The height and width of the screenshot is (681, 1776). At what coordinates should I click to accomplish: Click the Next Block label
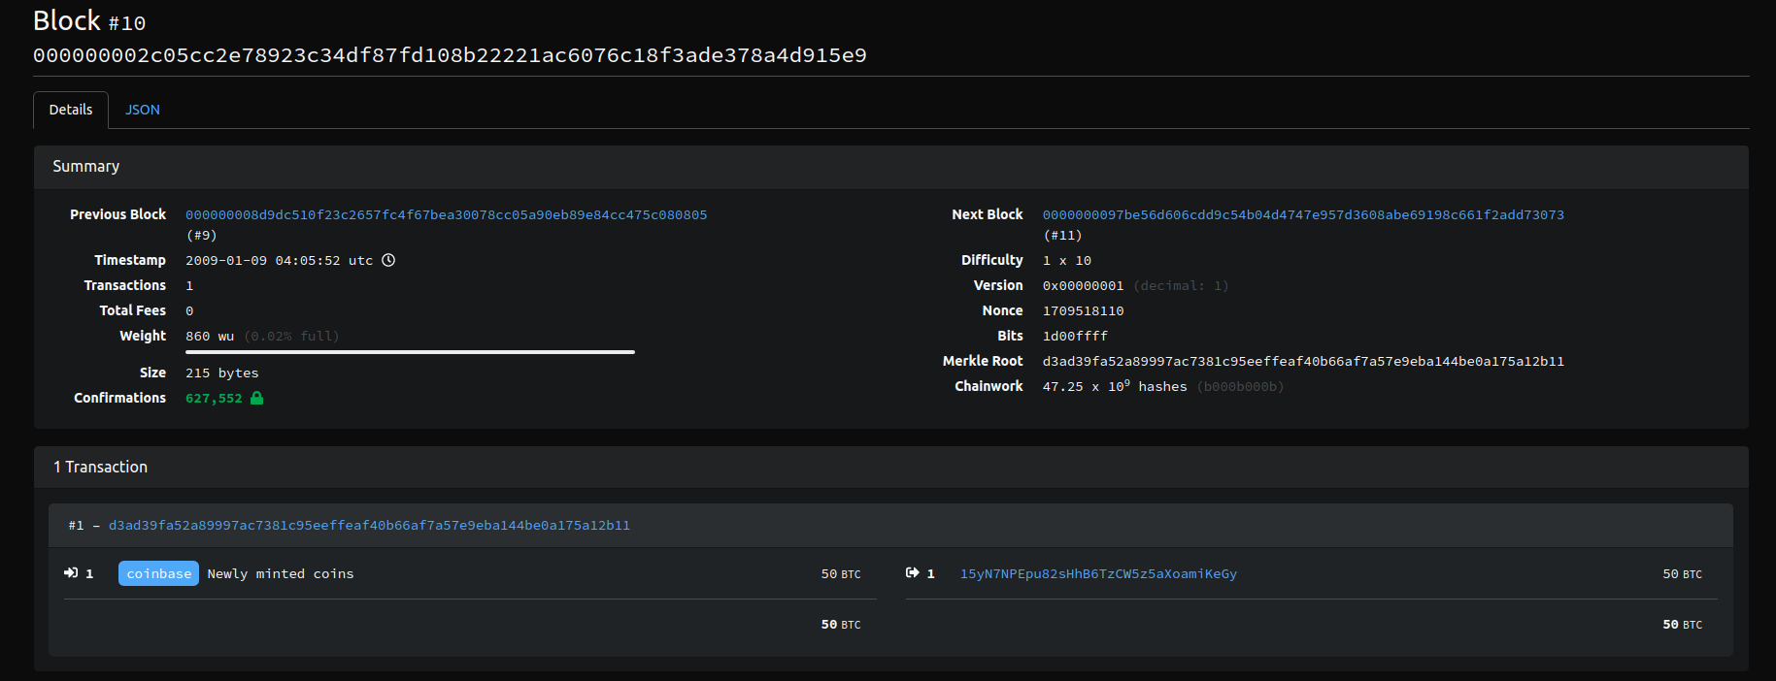987,214
